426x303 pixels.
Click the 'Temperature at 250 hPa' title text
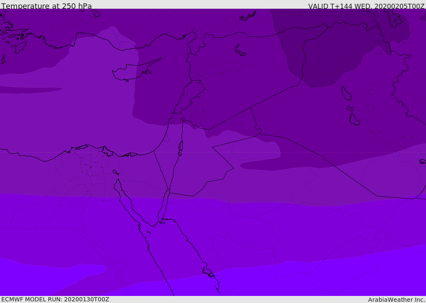pos(47,6)
